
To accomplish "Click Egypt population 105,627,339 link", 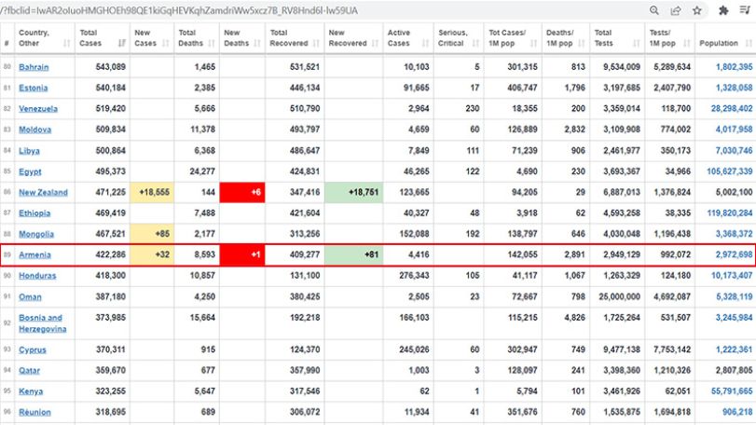I will (x=730, y=171).
